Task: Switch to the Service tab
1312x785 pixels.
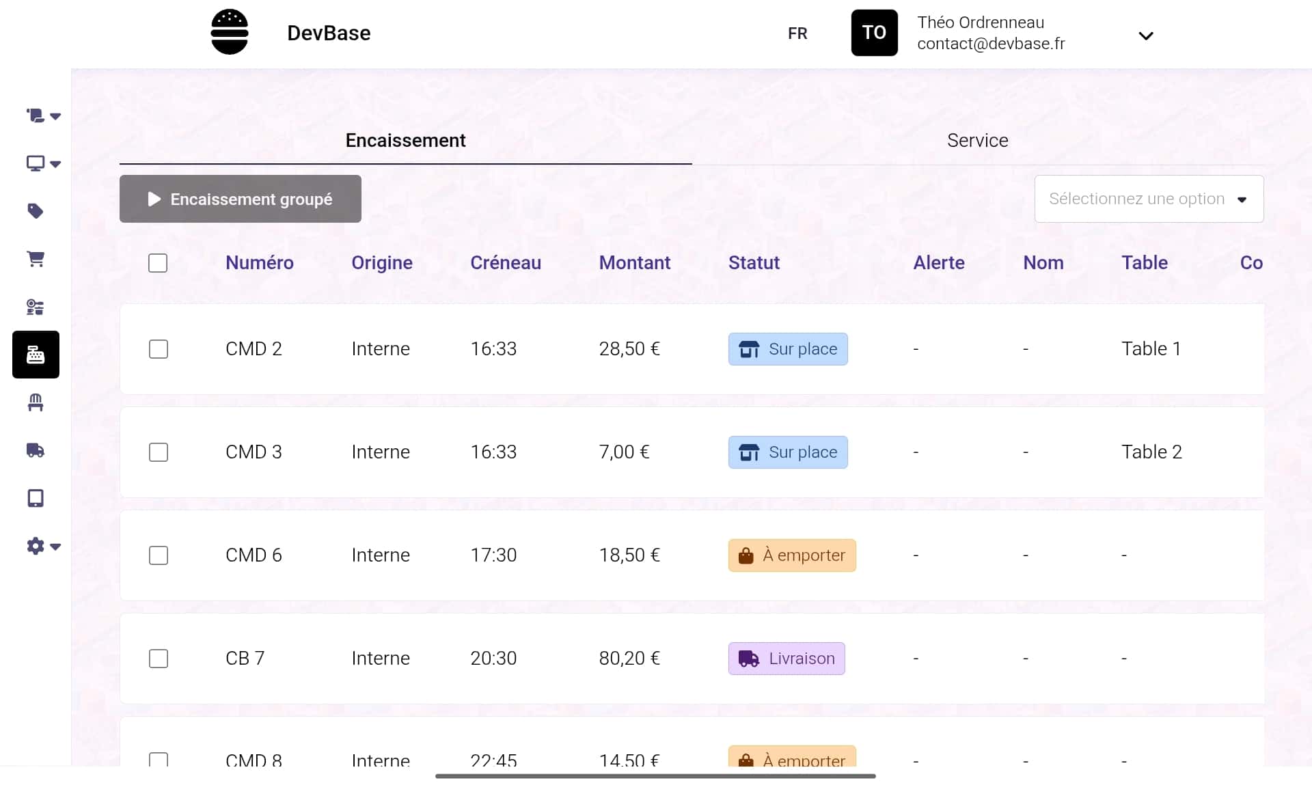Action: 977,141
